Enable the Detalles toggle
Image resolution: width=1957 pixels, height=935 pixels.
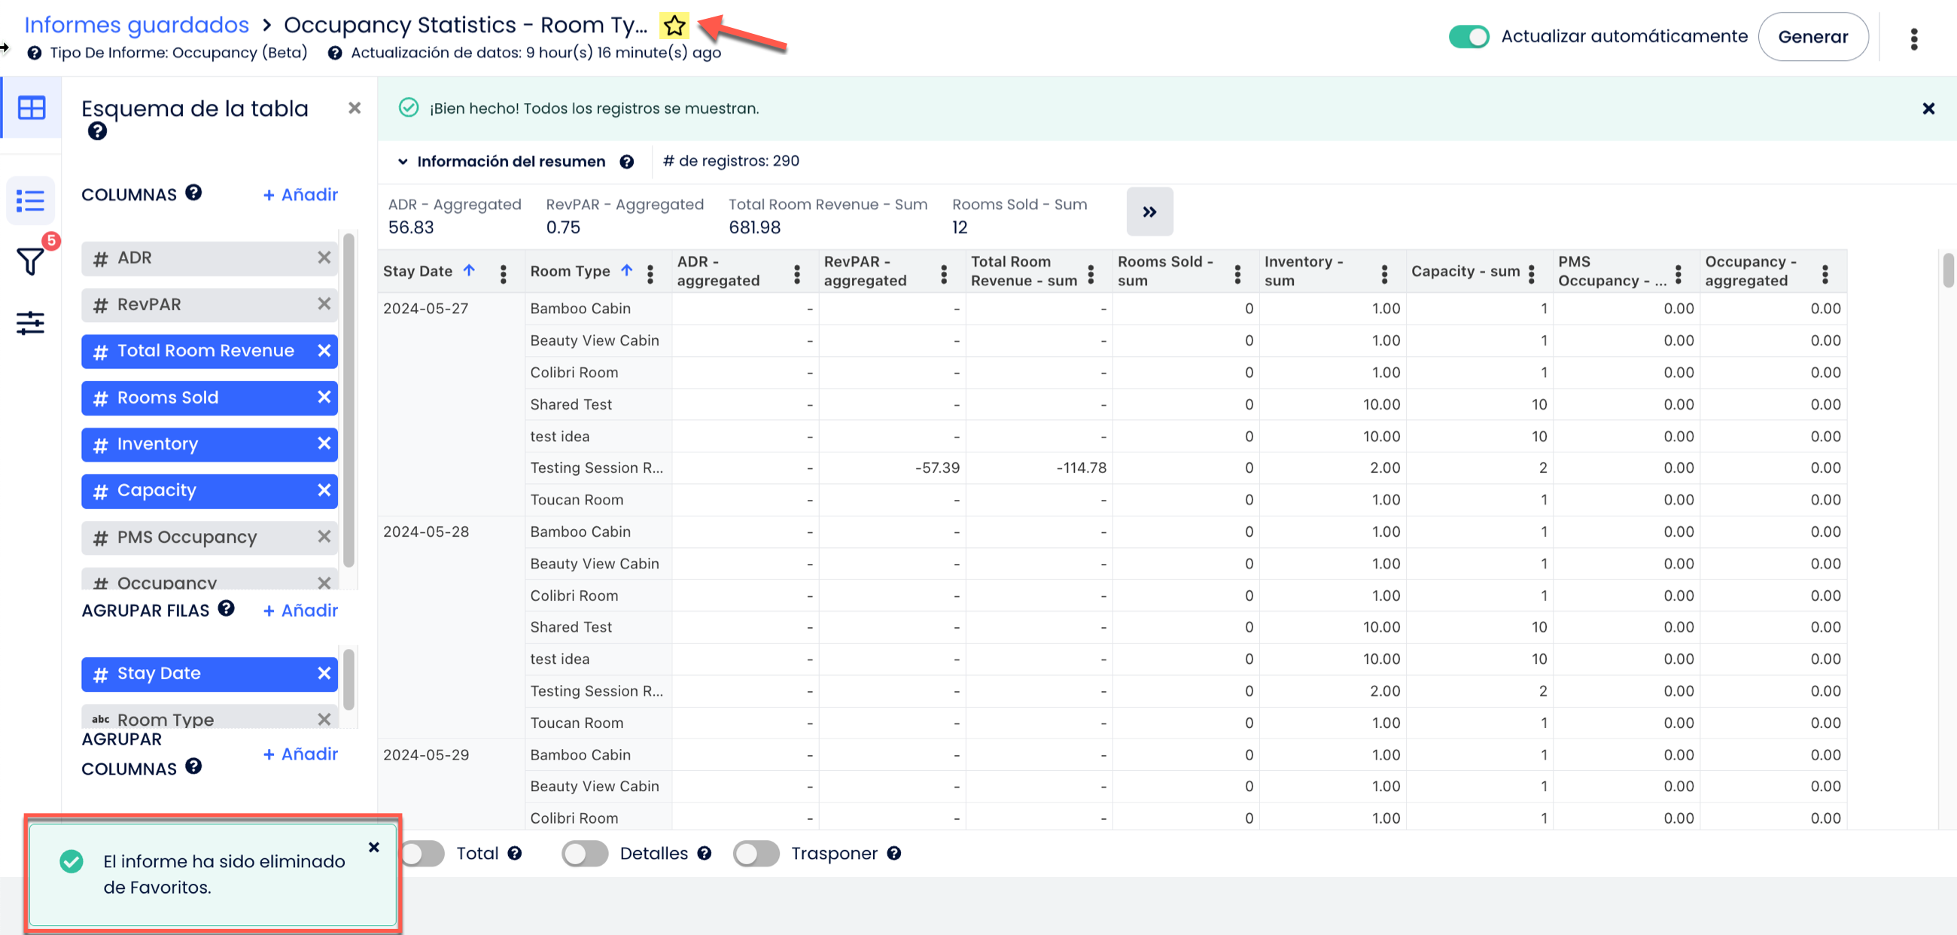pyautogui.click(x=584, y=853)
